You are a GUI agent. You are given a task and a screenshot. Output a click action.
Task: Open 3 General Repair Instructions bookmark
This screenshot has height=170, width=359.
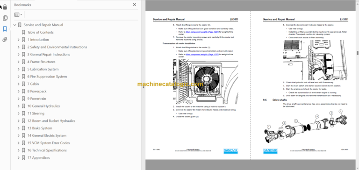point(49,55)
